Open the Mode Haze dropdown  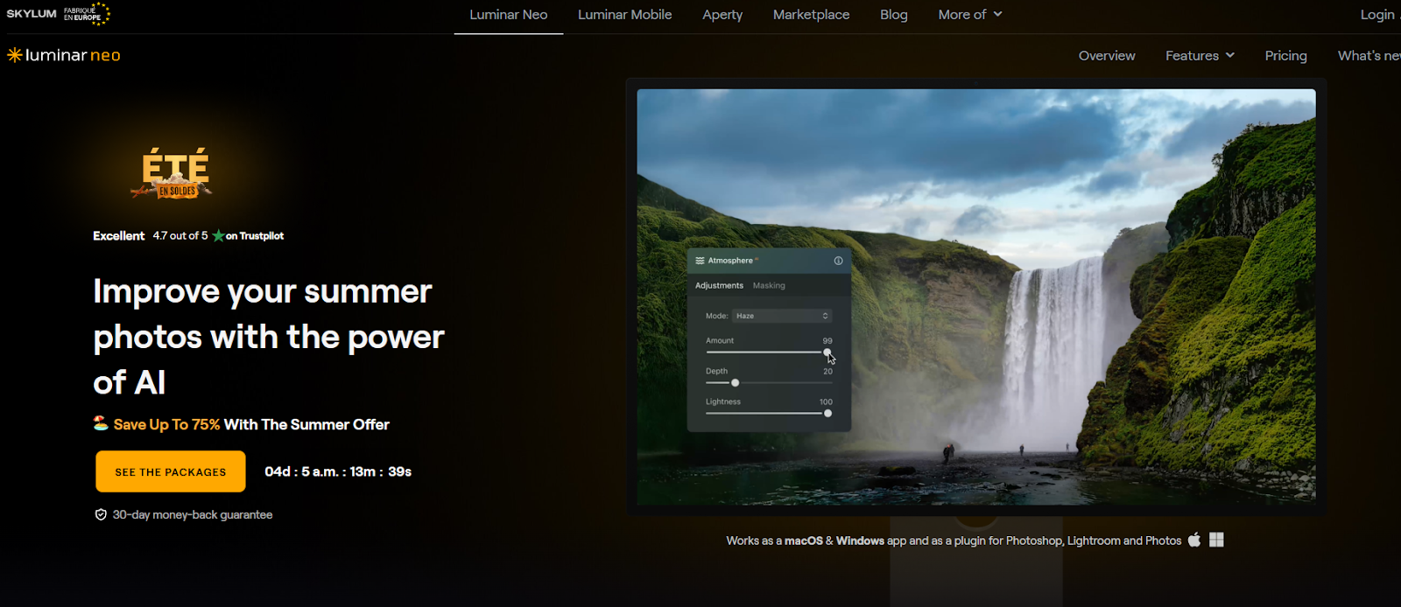782,316
